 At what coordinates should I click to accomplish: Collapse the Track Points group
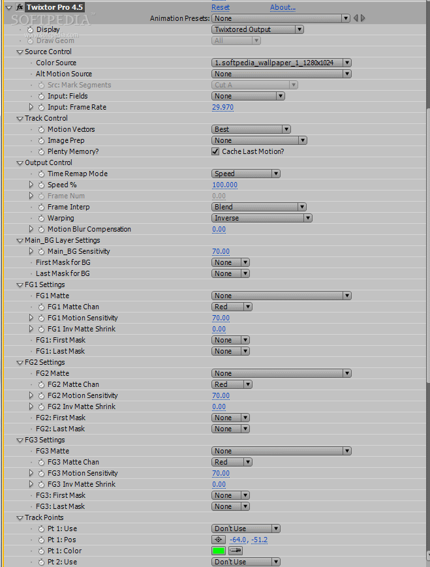pyautogui.click(x=20, y=518)
